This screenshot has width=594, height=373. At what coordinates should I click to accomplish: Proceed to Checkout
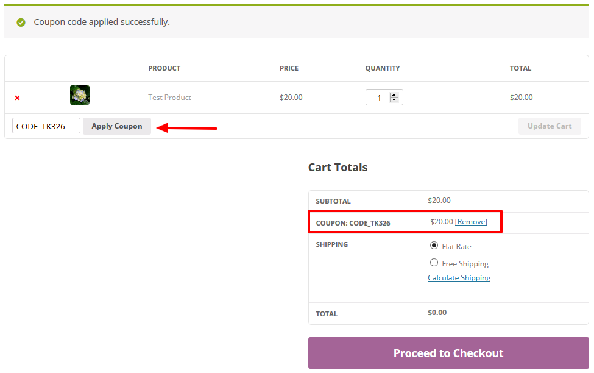tap(448, 353)
